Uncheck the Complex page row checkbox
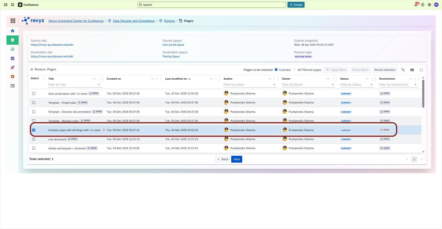Image resolution: width=442 pixels, height=229 pixels. (34, 130)
